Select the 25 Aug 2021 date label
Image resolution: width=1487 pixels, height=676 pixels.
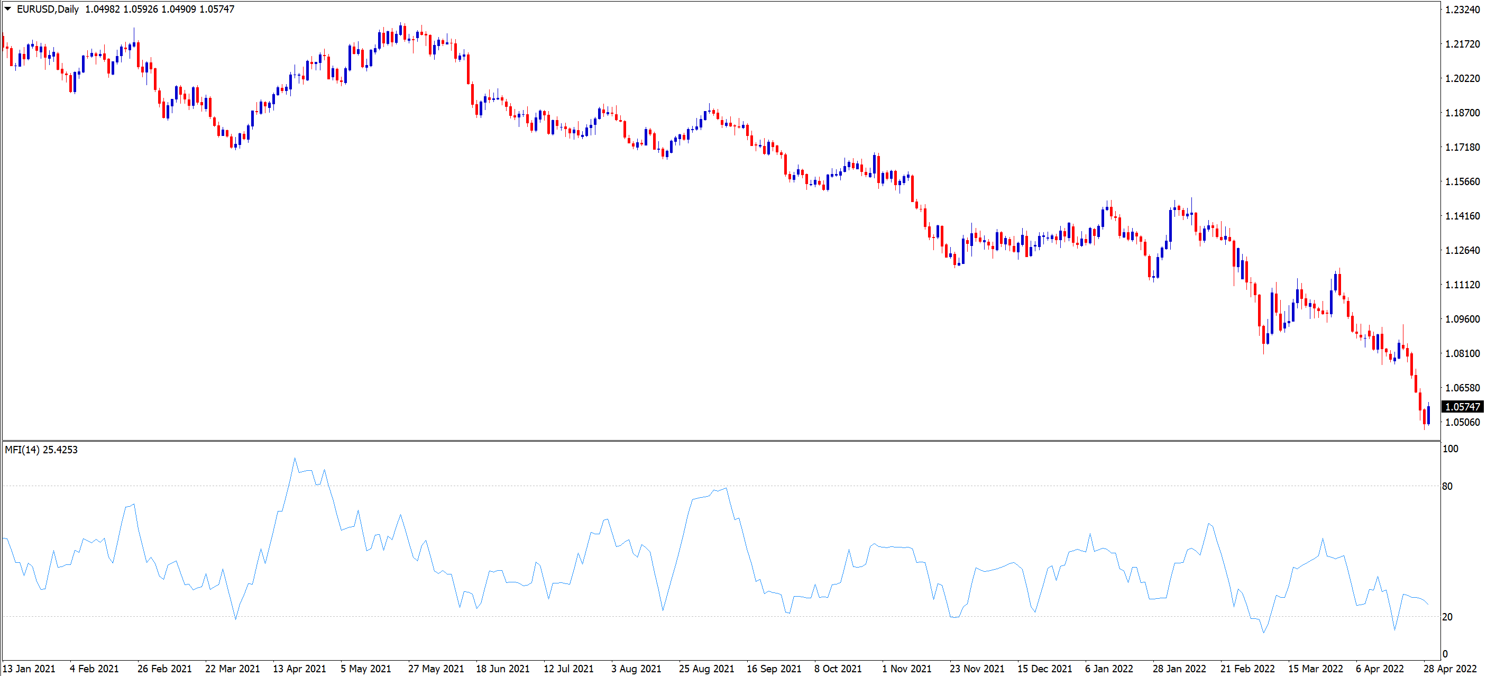pos(706,669)
